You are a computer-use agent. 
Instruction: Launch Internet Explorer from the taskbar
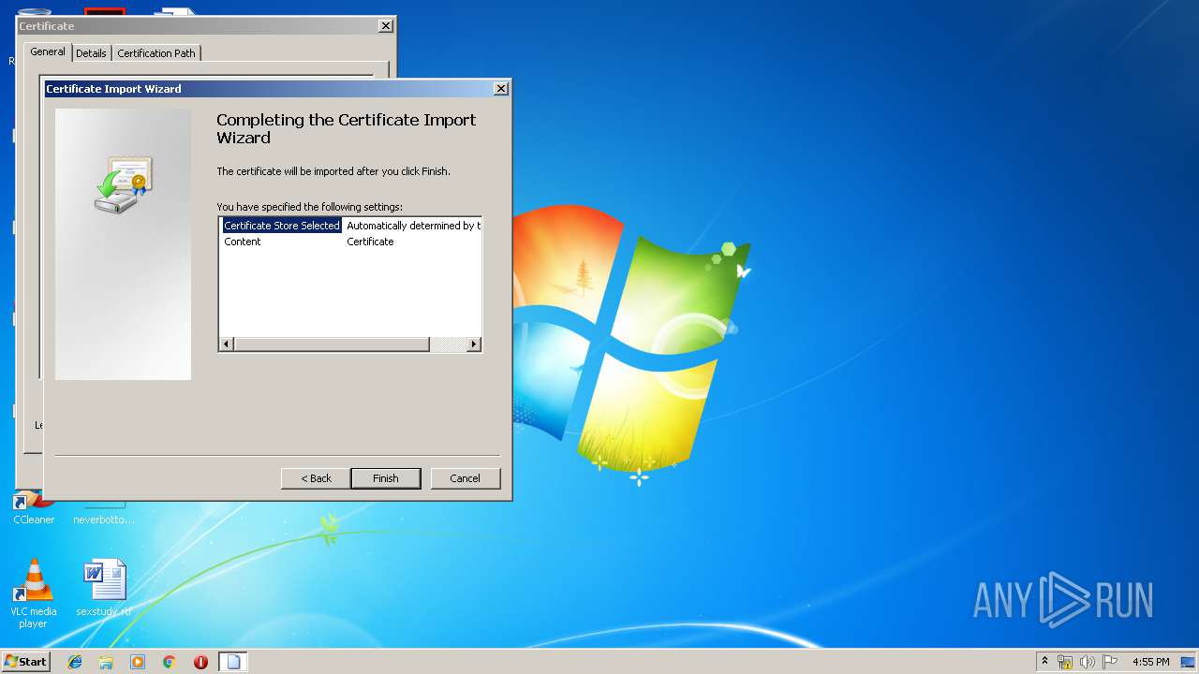(x=75, y=662)
